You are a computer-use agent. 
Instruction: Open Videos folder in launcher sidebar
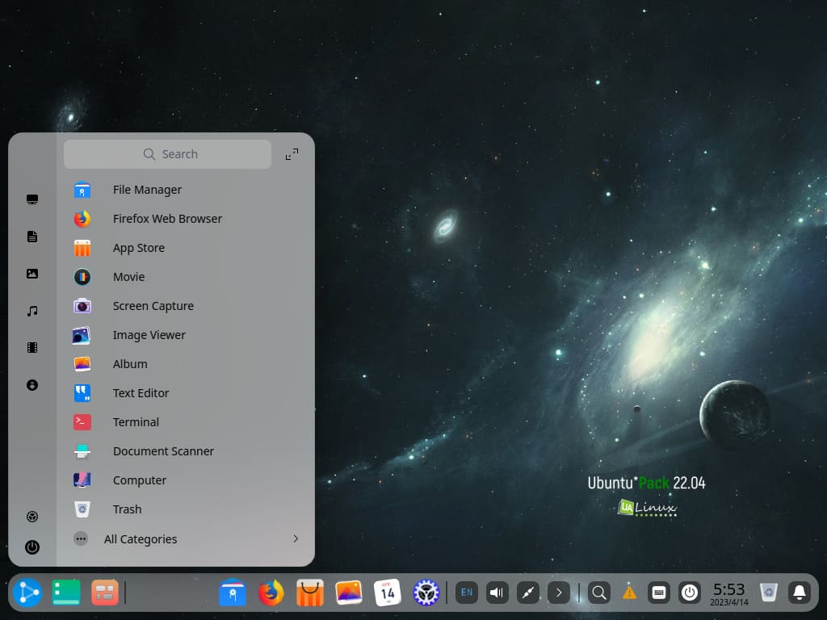pos(32,347)
